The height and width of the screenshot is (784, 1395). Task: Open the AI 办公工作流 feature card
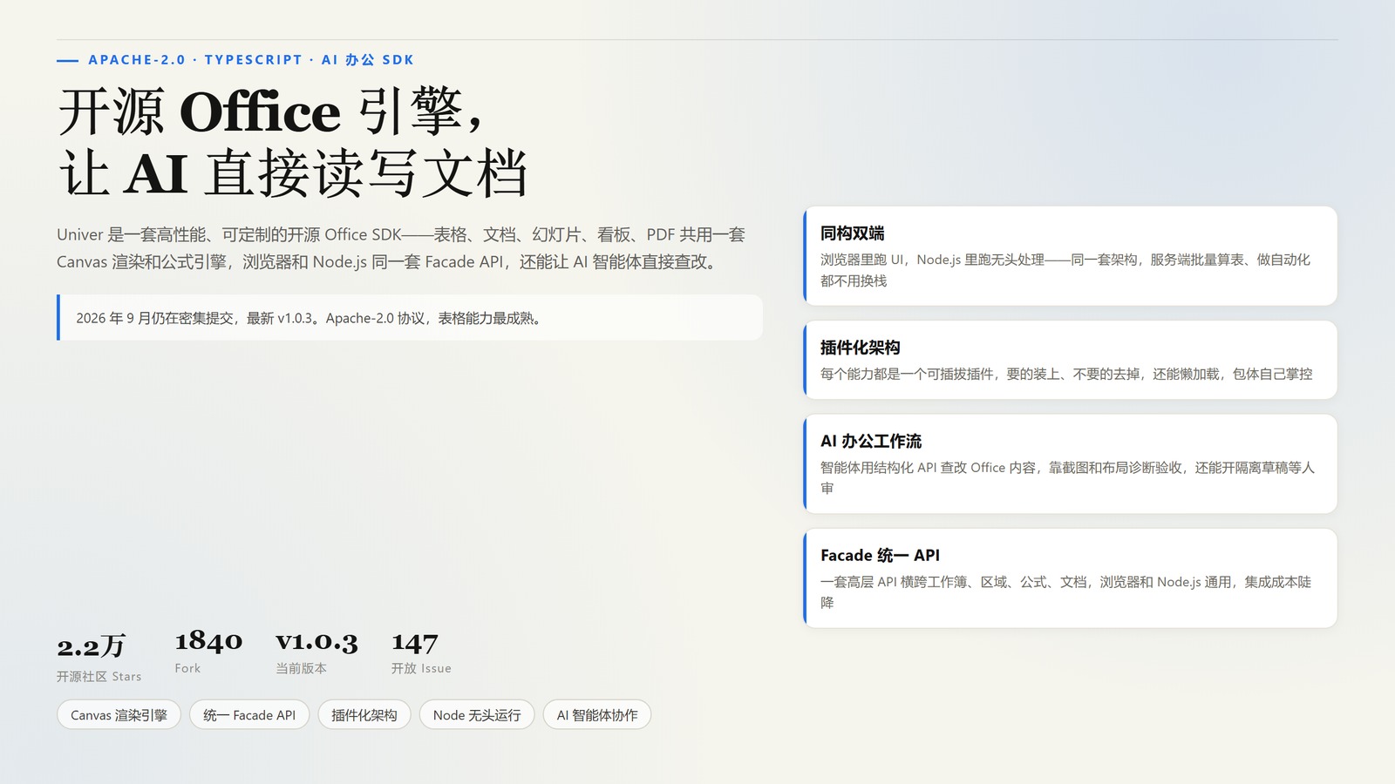1070,463
